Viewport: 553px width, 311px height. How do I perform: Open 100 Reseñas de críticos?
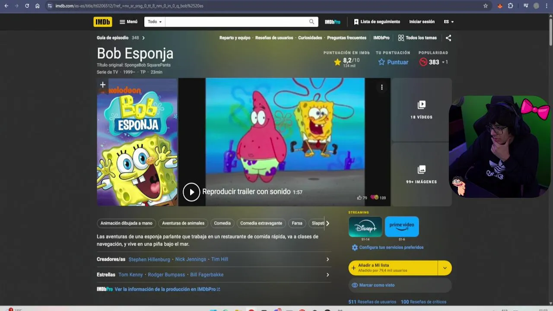click(423, 302)
